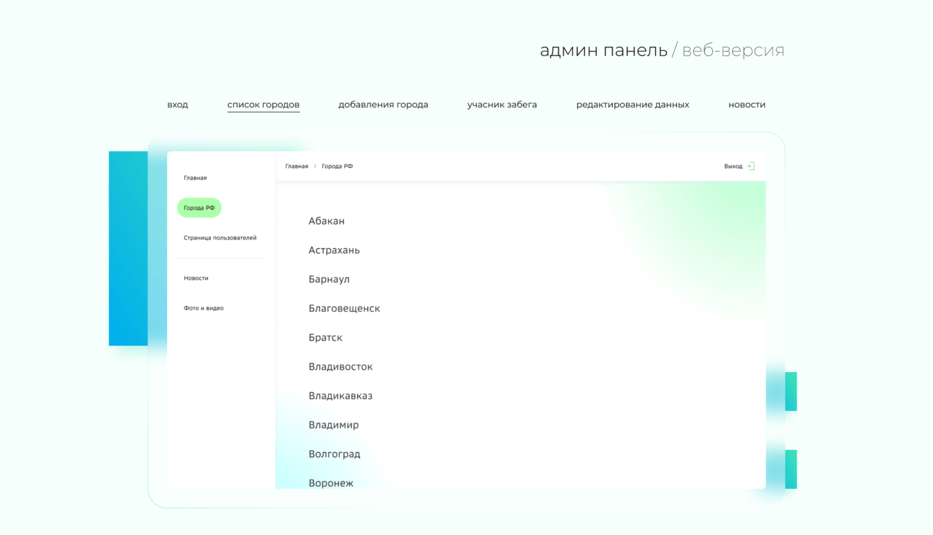Open «Страница пользователей» in sidebar
The height and width of the screenshot is (535, 933).
click(220, 238)
